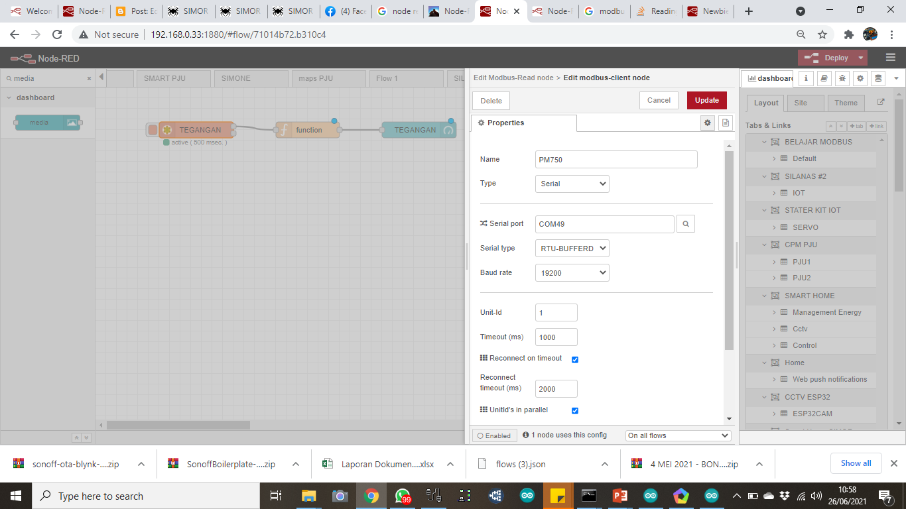This screenshot has width=906, height=509.
Task: Show node settings gear icon in edit tray
Action: [x=708, y=123]
